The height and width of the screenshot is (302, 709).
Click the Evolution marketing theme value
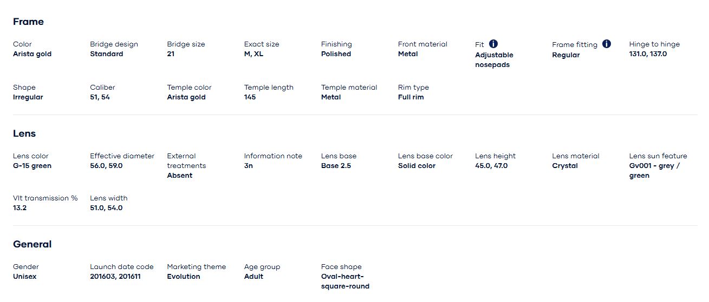(183, 277)
